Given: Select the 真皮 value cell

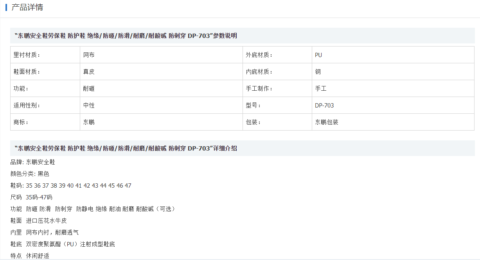Looking at the screenshot, I should (x=162, y=72).
